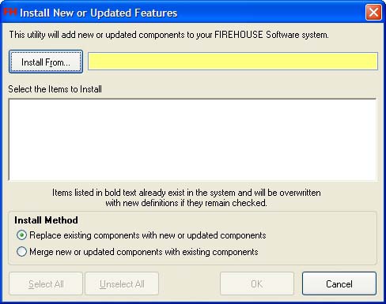Screen dimensions: 386x304
Task: Click the yellow install path field
Action: 233,62
